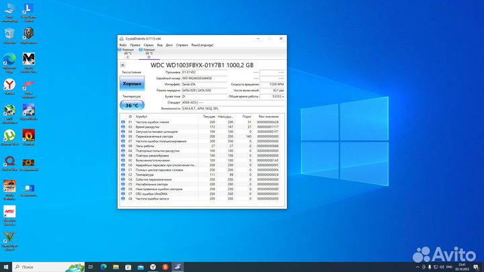Open Mail app from the taskbar
Image resolution: width=484 pixels, height=272 pixels.
coord(140,267)
